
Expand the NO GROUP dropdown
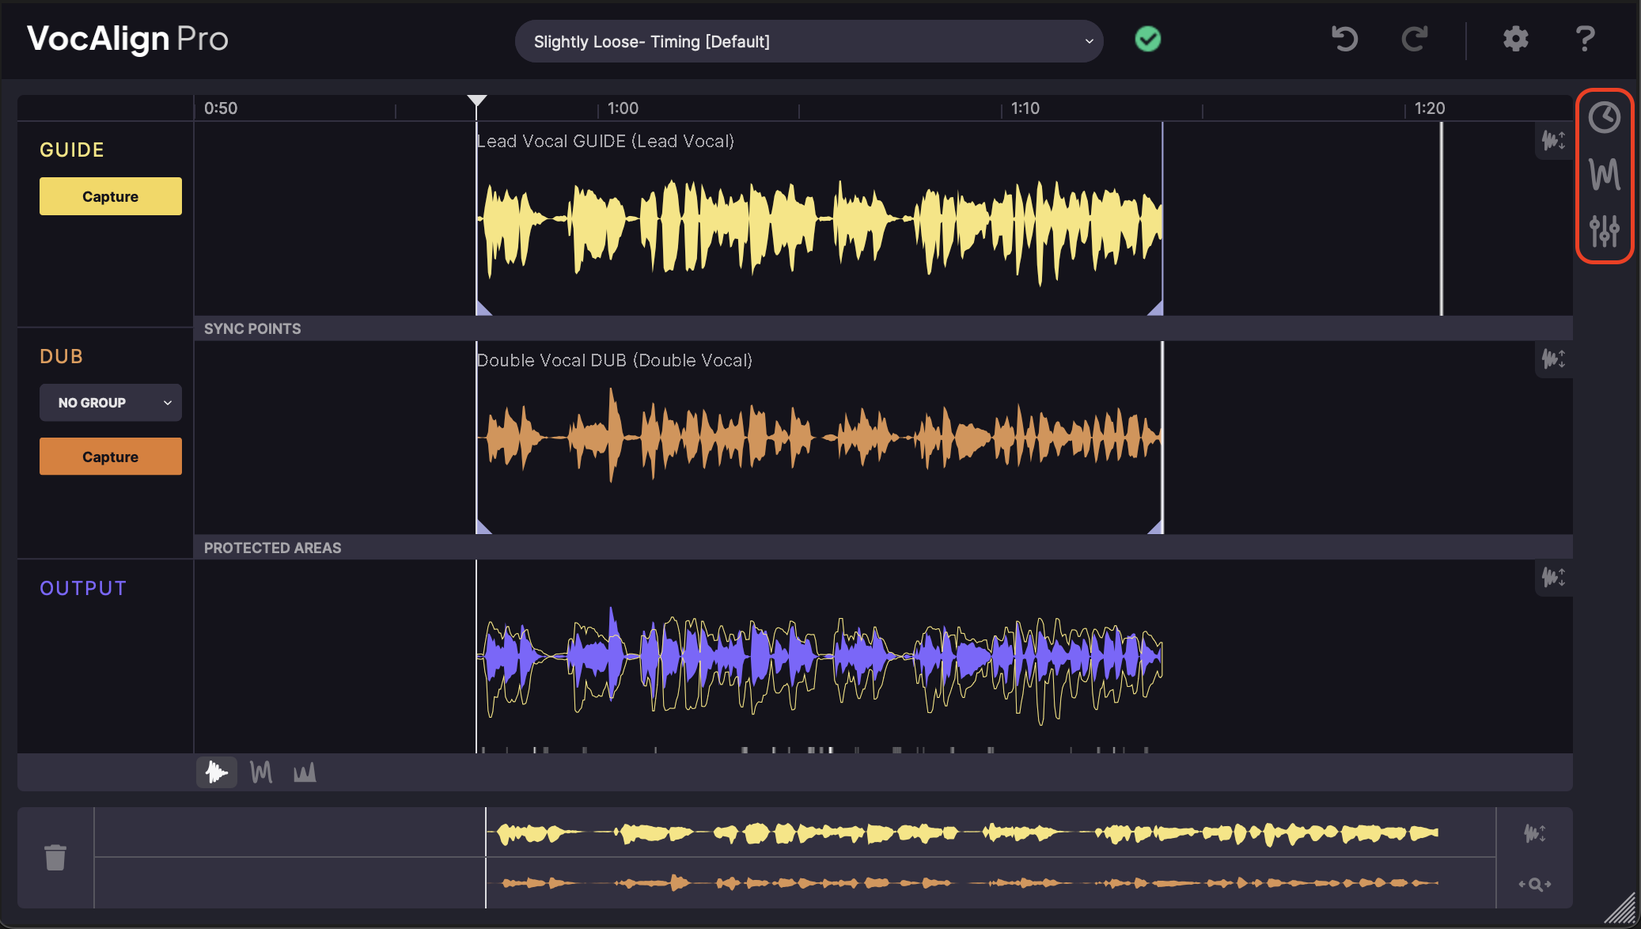tap(111, 403)
